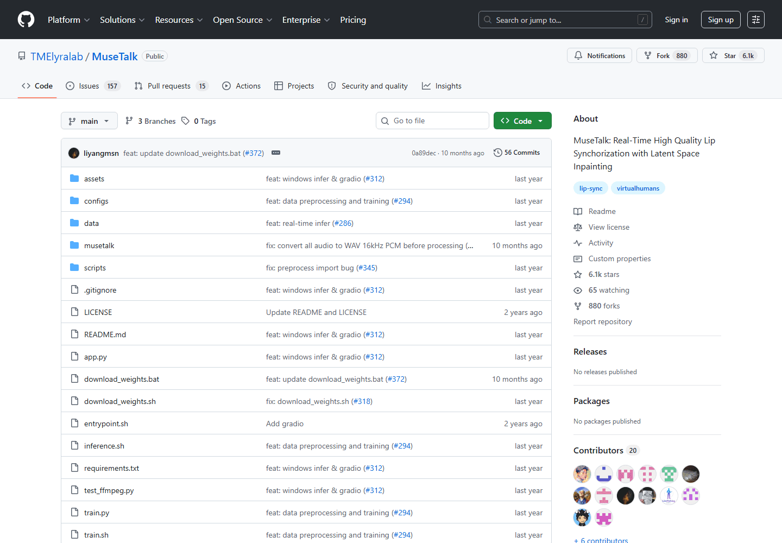
Task: Open Custom properties link
Action: click(x=612, y=258)
